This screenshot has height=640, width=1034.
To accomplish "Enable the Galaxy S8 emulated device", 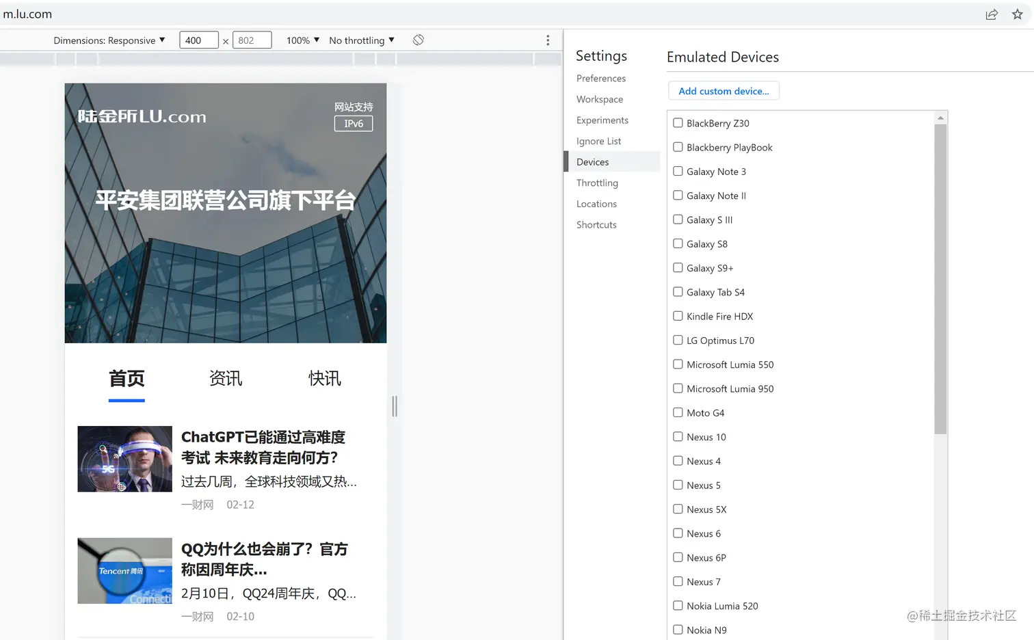I will [678, 243].
